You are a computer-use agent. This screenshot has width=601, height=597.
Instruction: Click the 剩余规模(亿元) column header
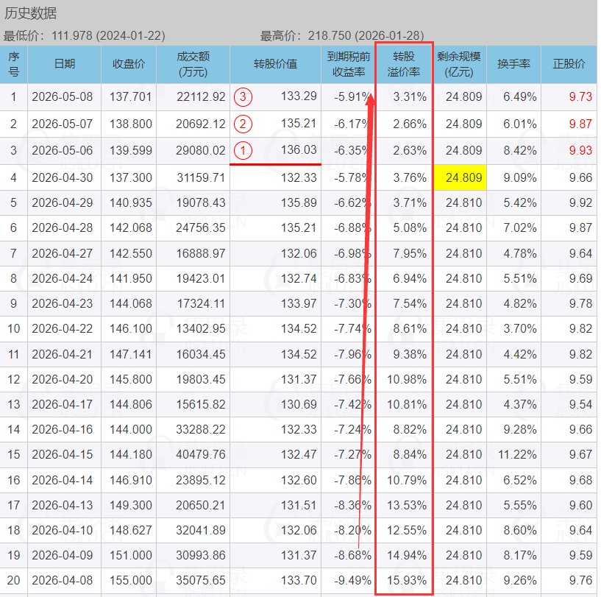(x=459, y=64)
